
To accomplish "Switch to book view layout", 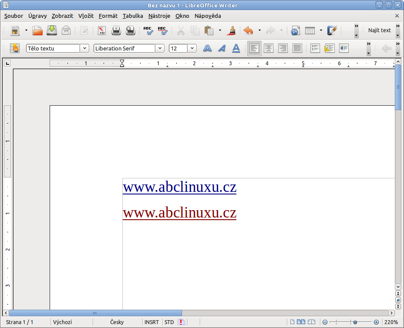I will pos(312,322).
